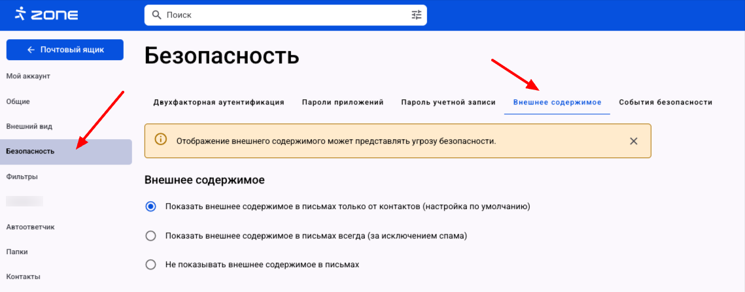Go to Внешний вид settings
Viewport: 745px width, 292px height.
[x=29, y=126]
